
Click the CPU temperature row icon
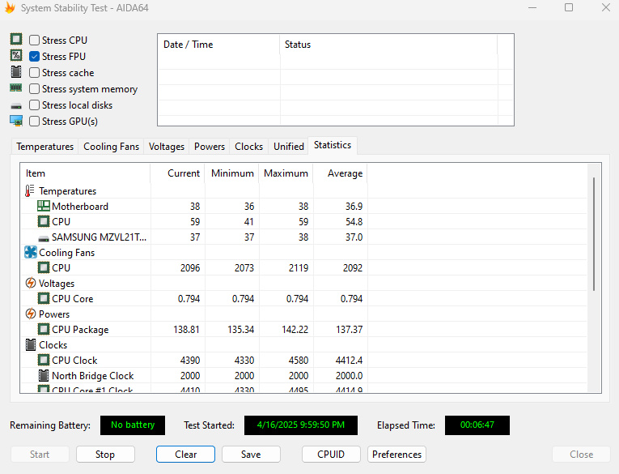coord(44,221)
